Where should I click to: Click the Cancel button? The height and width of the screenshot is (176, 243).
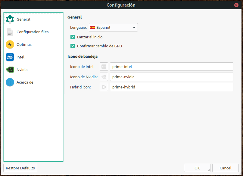point(225,168)
